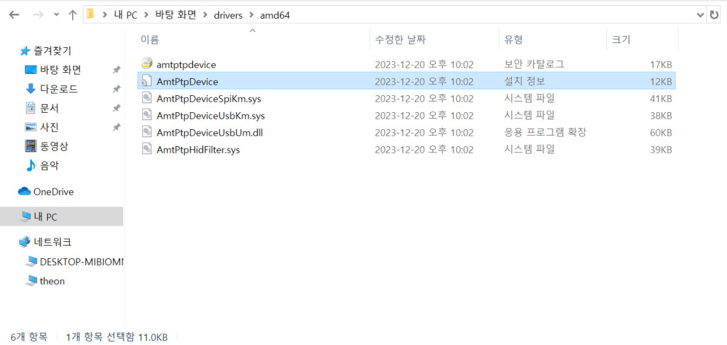Select the AmtPtpDeviceSpiKm.sys file icon
727x345 pixels.
(147, 98)
